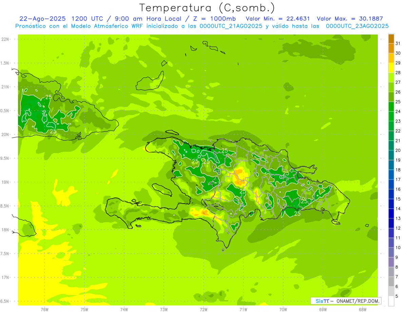407x314 pixels.
Task: Click the 69W longitude axis label
Action: pyautogui.click(x=323, y=310)
